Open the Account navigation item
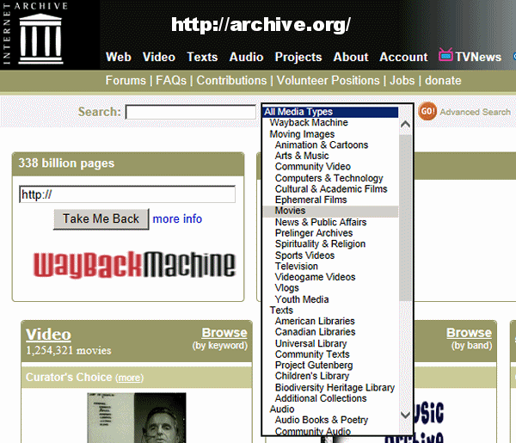The image size is (516, 443). coord(403,57)
